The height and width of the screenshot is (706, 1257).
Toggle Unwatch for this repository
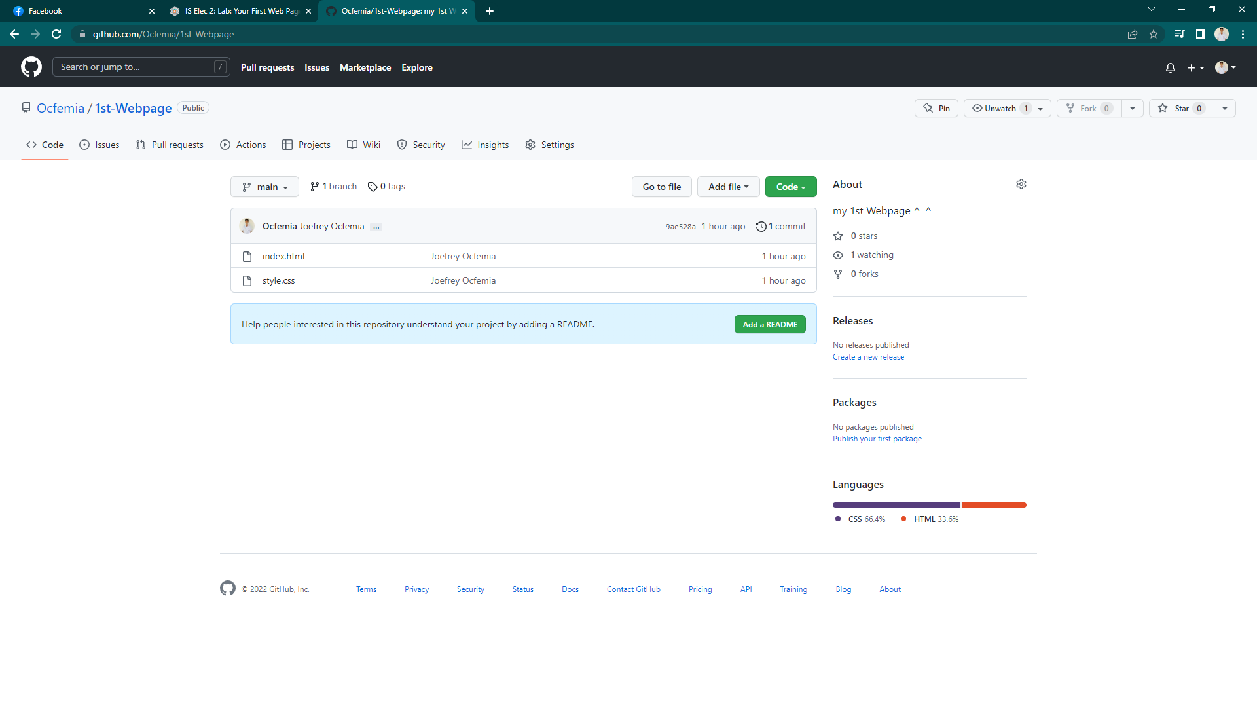1007,108
